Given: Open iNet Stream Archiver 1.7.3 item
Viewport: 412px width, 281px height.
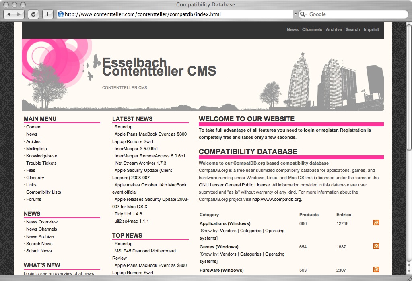Looking at the screenshot, I should [140, 163].
